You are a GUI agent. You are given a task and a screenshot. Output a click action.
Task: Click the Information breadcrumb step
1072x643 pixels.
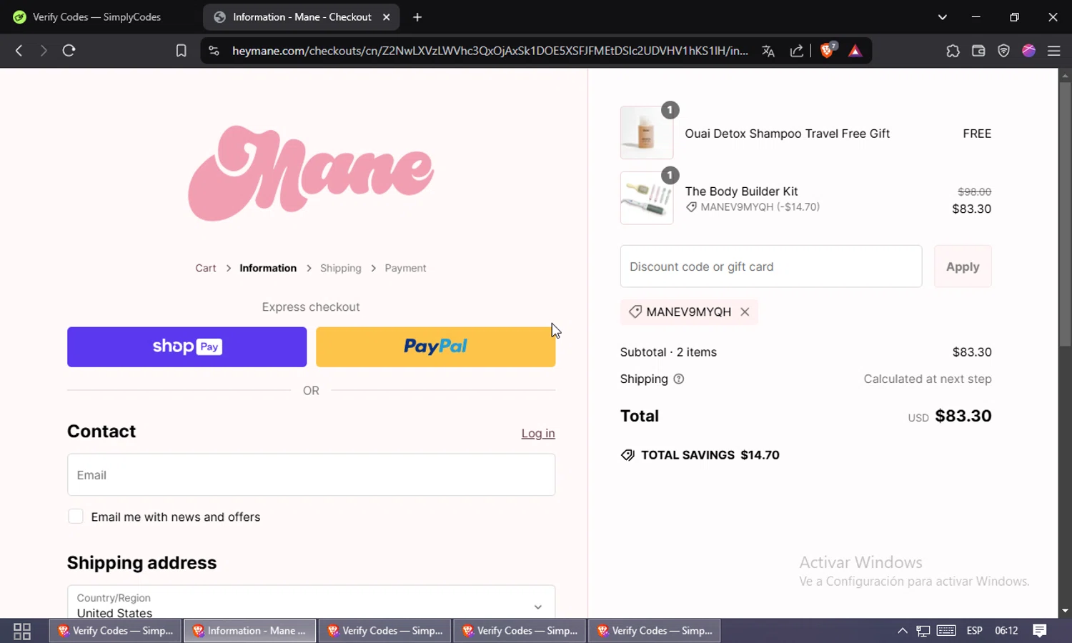coord(268,268)
